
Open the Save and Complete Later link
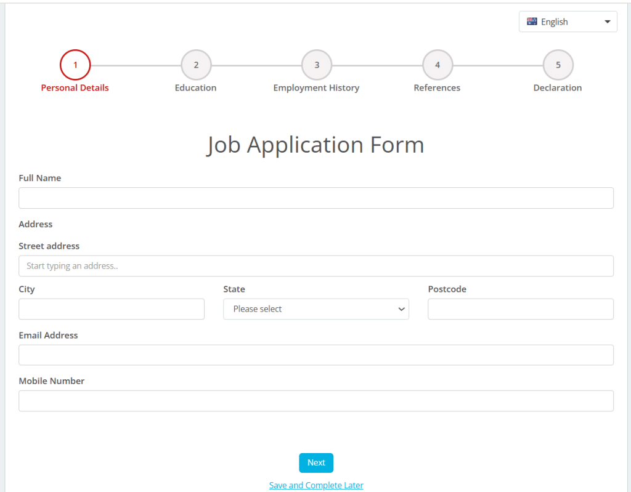coord(316,485)
